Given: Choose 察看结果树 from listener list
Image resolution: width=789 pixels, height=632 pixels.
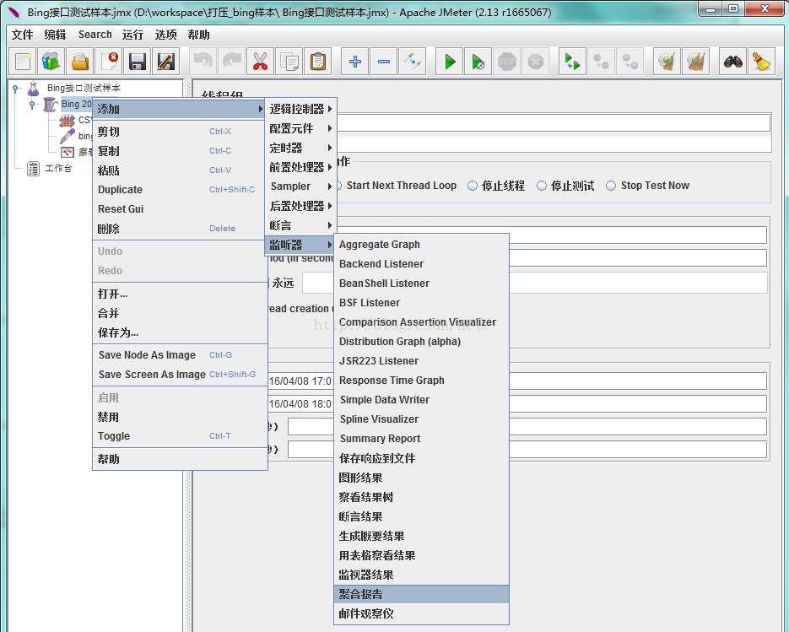Looking at the screenshot, I should click(422, 497).
